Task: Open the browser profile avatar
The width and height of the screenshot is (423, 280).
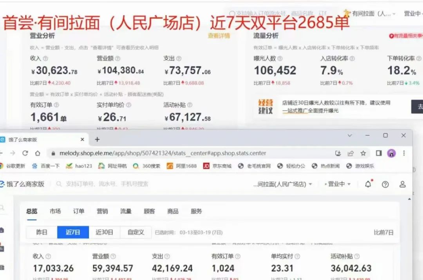Action: click(391, 153)
